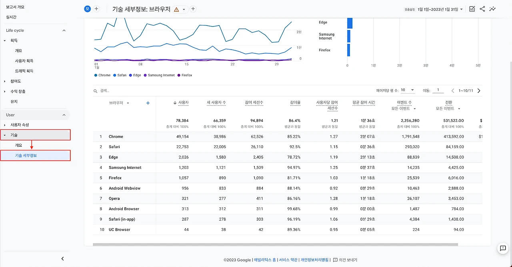Screen dimensions: 512x267
Task: Toggle Safari series in chart legend
Action: click(x=120, y=75)
